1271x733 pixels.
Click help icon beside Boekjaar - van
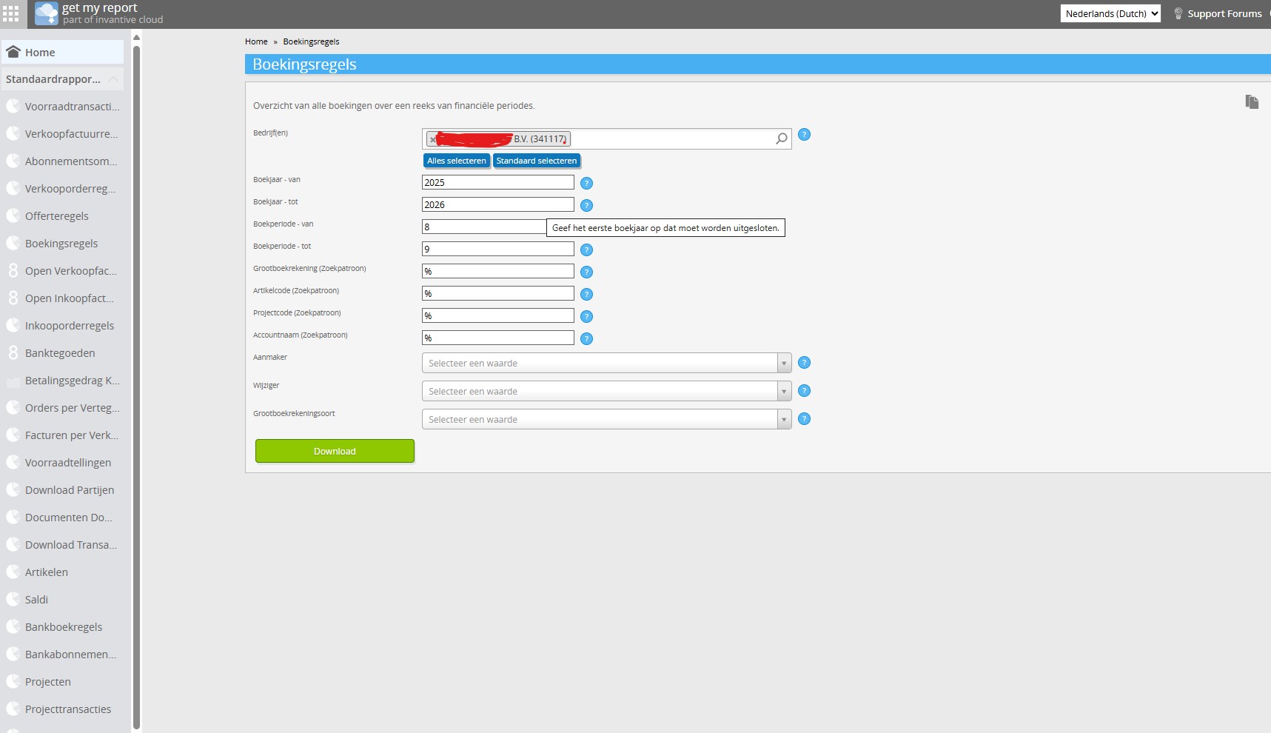pos(586,184)
